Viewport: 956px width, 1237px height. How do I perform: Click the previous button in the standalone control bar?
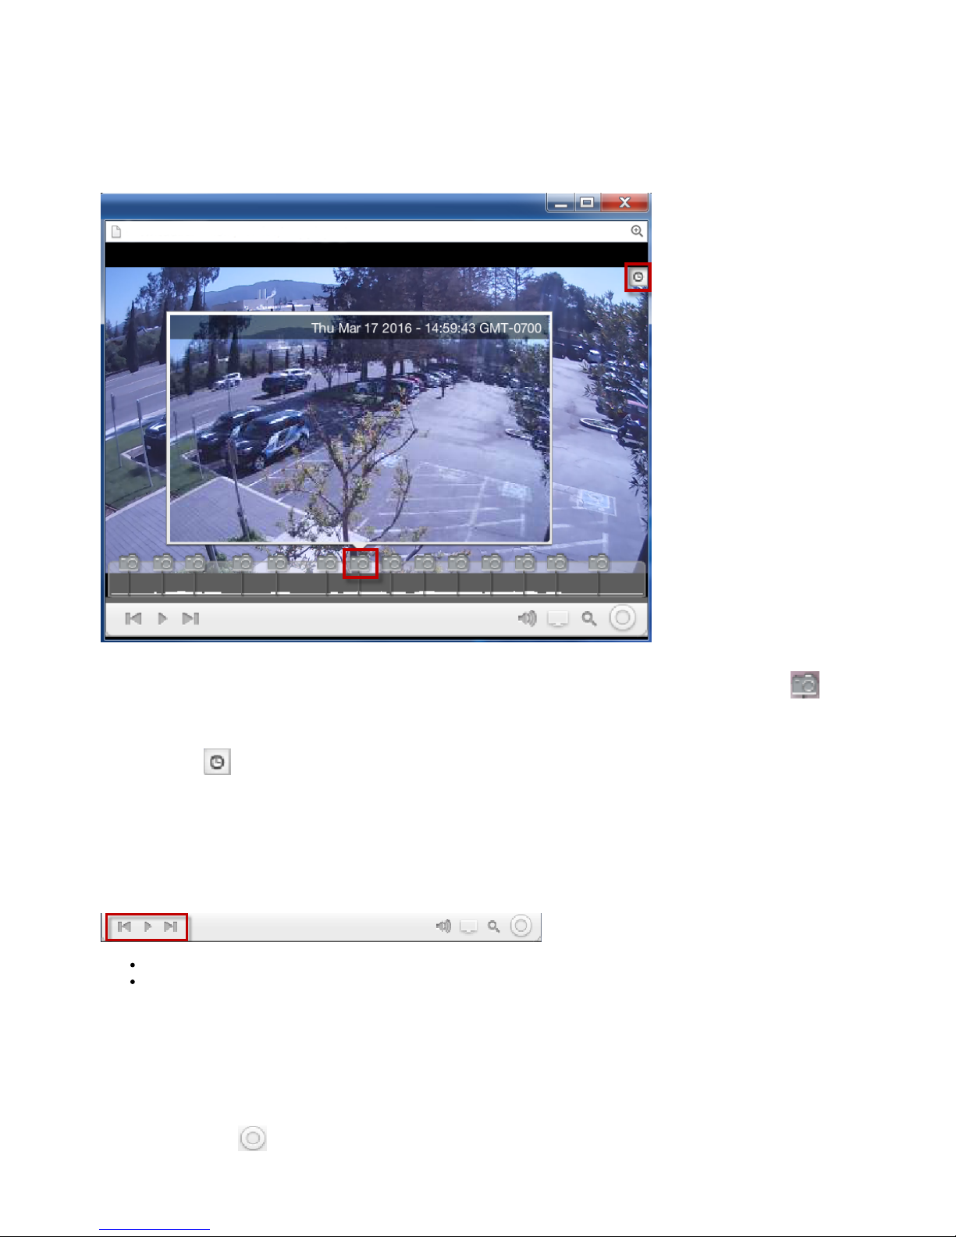(x=124, y=926)
